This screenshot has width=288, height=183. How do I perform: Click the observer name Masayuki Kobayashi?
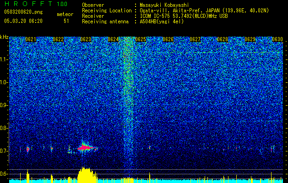coord(164,5)
